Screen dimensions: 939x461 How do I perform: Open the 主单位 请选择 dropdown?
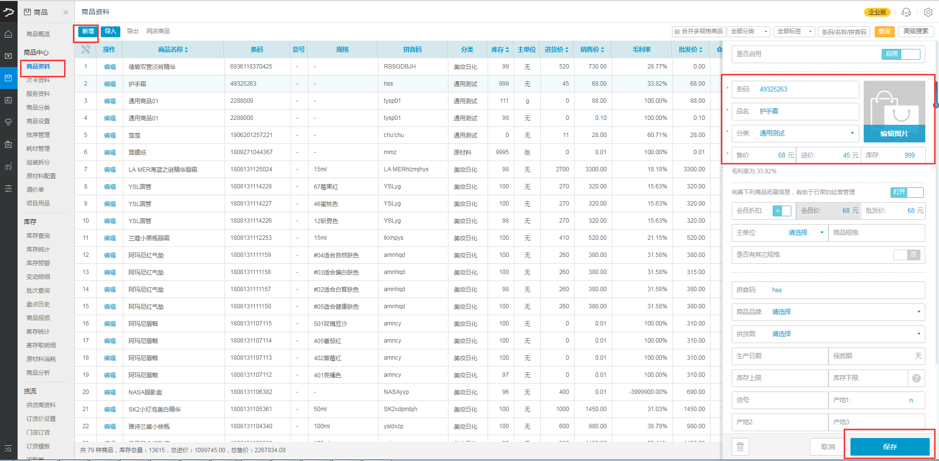click(805, 232)
